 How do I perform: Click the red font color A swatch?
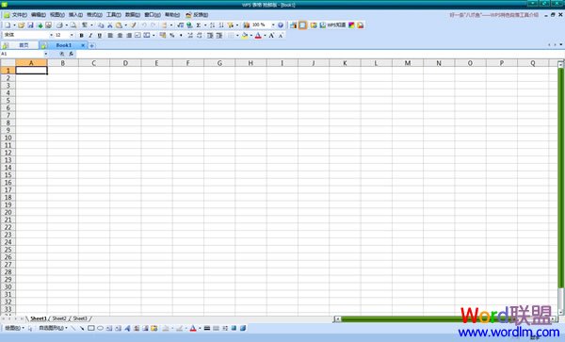point(258,35)
